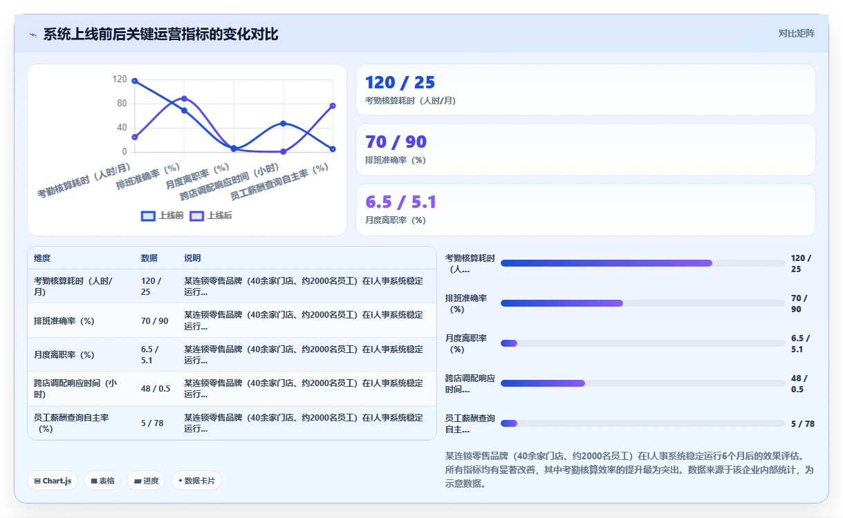Click the 维度 column header

pos(42,258)
